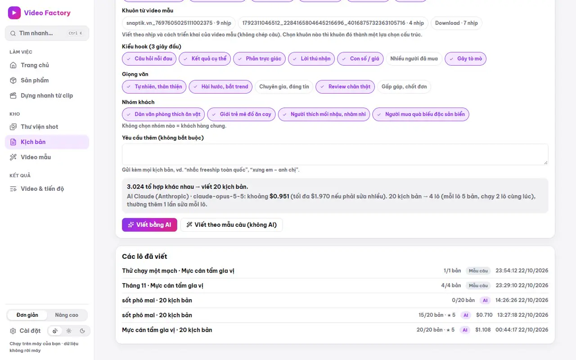Screen dimensions: 576x360
Task: Open the Video mẫu page
Action: (x=47, y=157)
